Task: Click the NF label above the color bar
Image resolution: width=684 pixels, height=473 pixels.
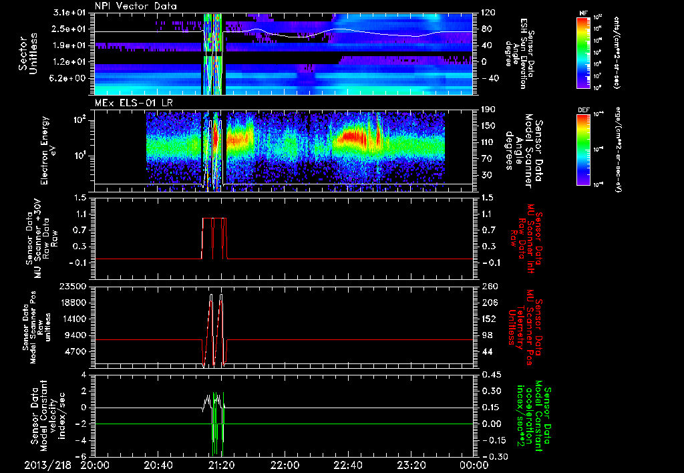Action: click(x=583, y=13)
